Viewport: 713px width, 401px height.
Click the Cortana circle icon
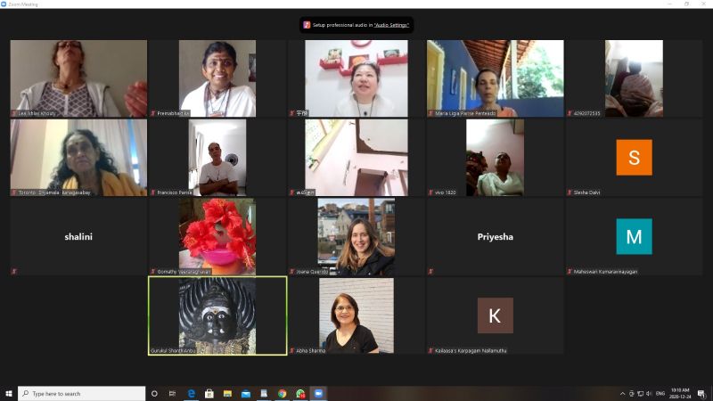154,393
